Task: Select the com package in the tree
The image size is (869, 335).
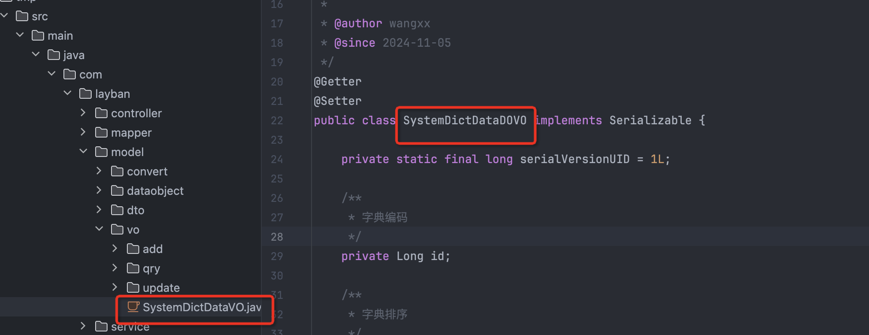Action: coord(91,74)
